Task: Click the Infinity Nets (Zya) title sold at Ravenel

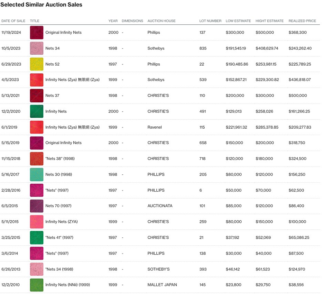Action: tap(72, 127)
